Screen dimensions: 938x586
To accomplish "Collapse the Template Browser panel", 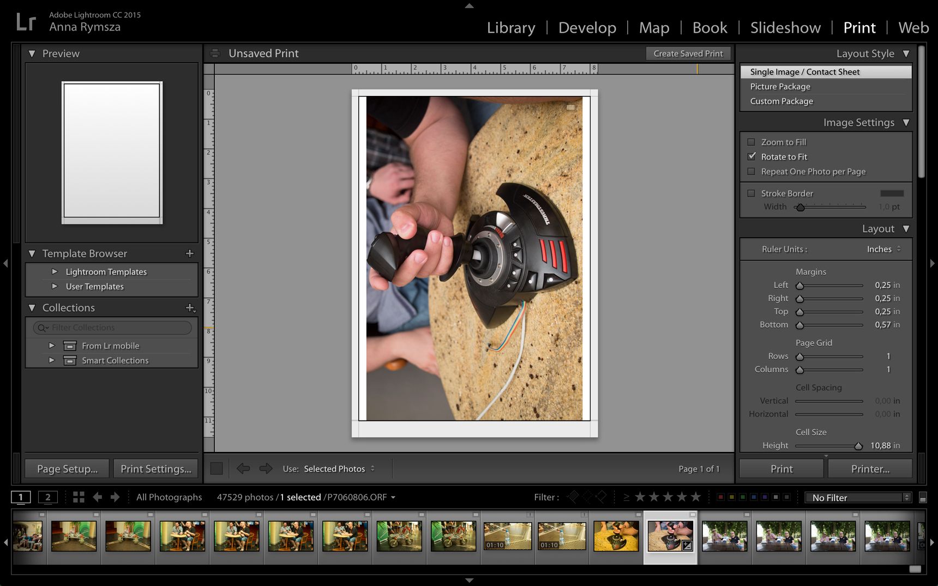I will (32, 253).
